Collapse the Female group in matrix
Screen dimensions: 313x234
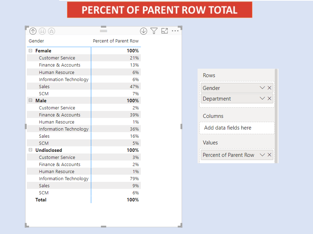coord(30,51)
